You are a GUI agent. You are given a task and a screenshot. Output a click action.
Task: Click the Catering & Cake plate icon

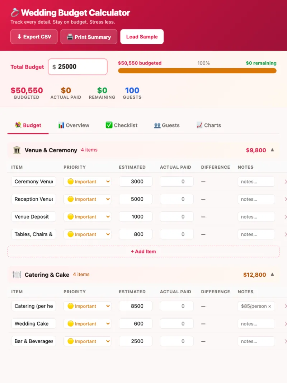pyautogui.click(x=17, y=275)
